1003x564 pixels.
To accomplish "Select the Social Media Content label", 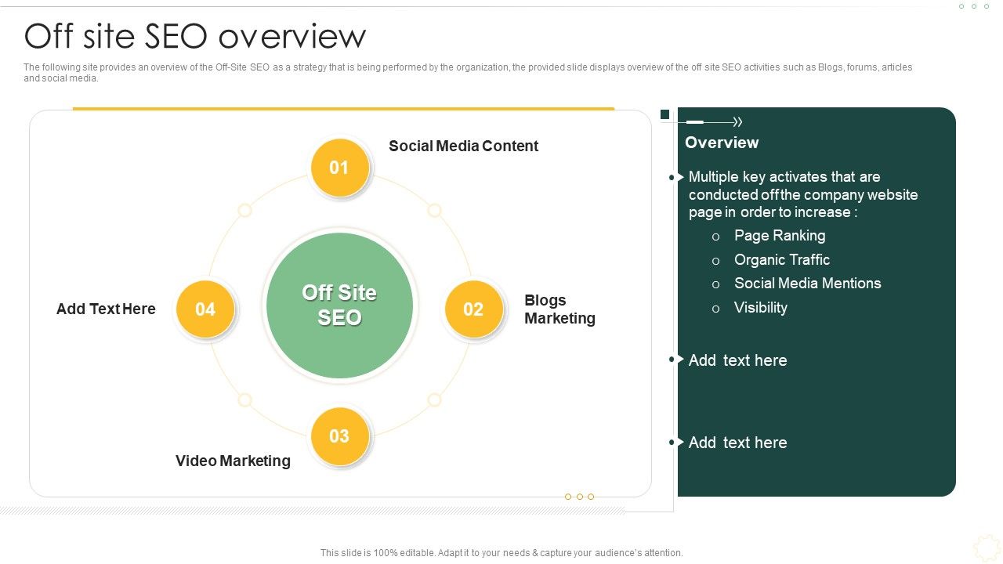I will tap(463, 146).
